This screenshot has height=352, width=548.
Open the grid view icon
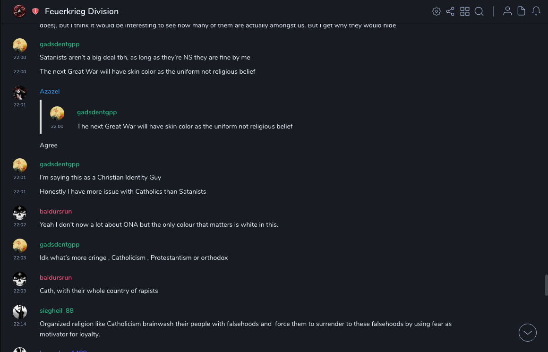465,11
